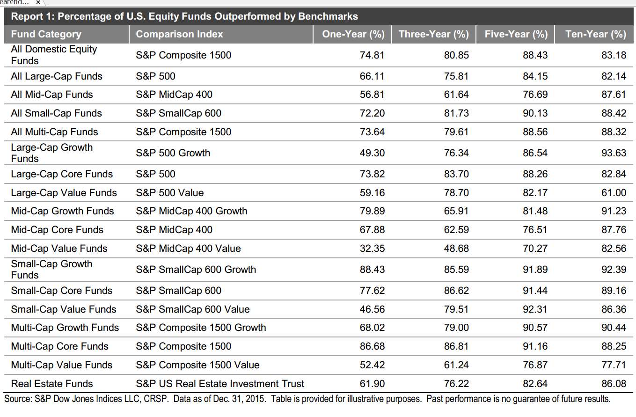Screen dimensions: 636x417
Task: Click the 'Three-Year (%)' column header
Action: click(x=433, y=34)
